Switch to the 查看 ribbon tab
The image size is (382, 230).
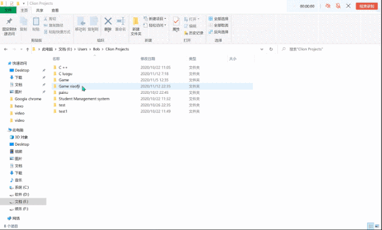[55, 10]
